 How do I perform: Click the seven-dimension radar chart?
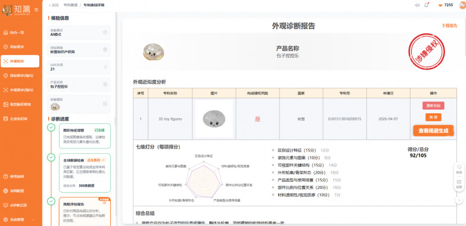pyautogui.click(x=204, y=179)
